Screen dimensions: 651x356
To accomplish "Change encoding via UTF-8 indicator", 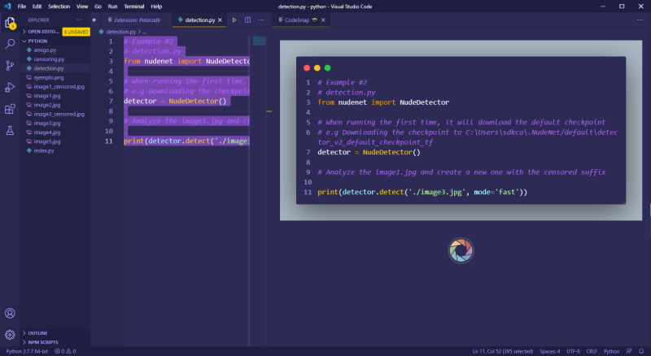I will (573, 351).
